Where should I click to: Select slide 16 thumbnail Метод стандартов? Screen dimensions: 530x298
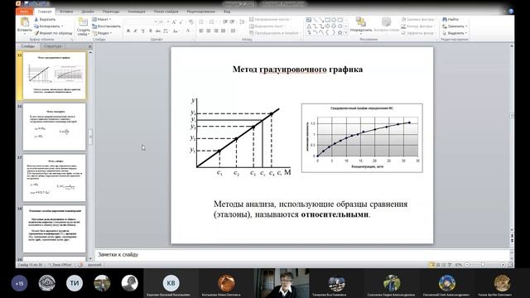coord(55,127)
